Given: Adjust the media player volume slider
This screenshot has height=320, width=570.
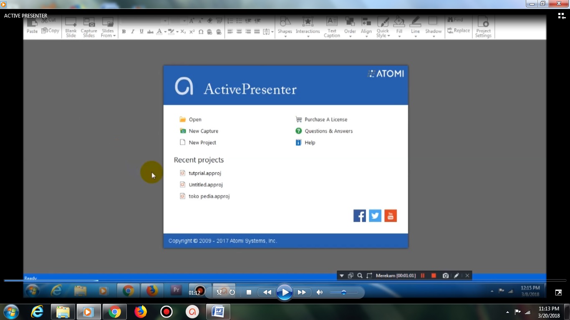Looking at the screenshot, I should point(344,292).
